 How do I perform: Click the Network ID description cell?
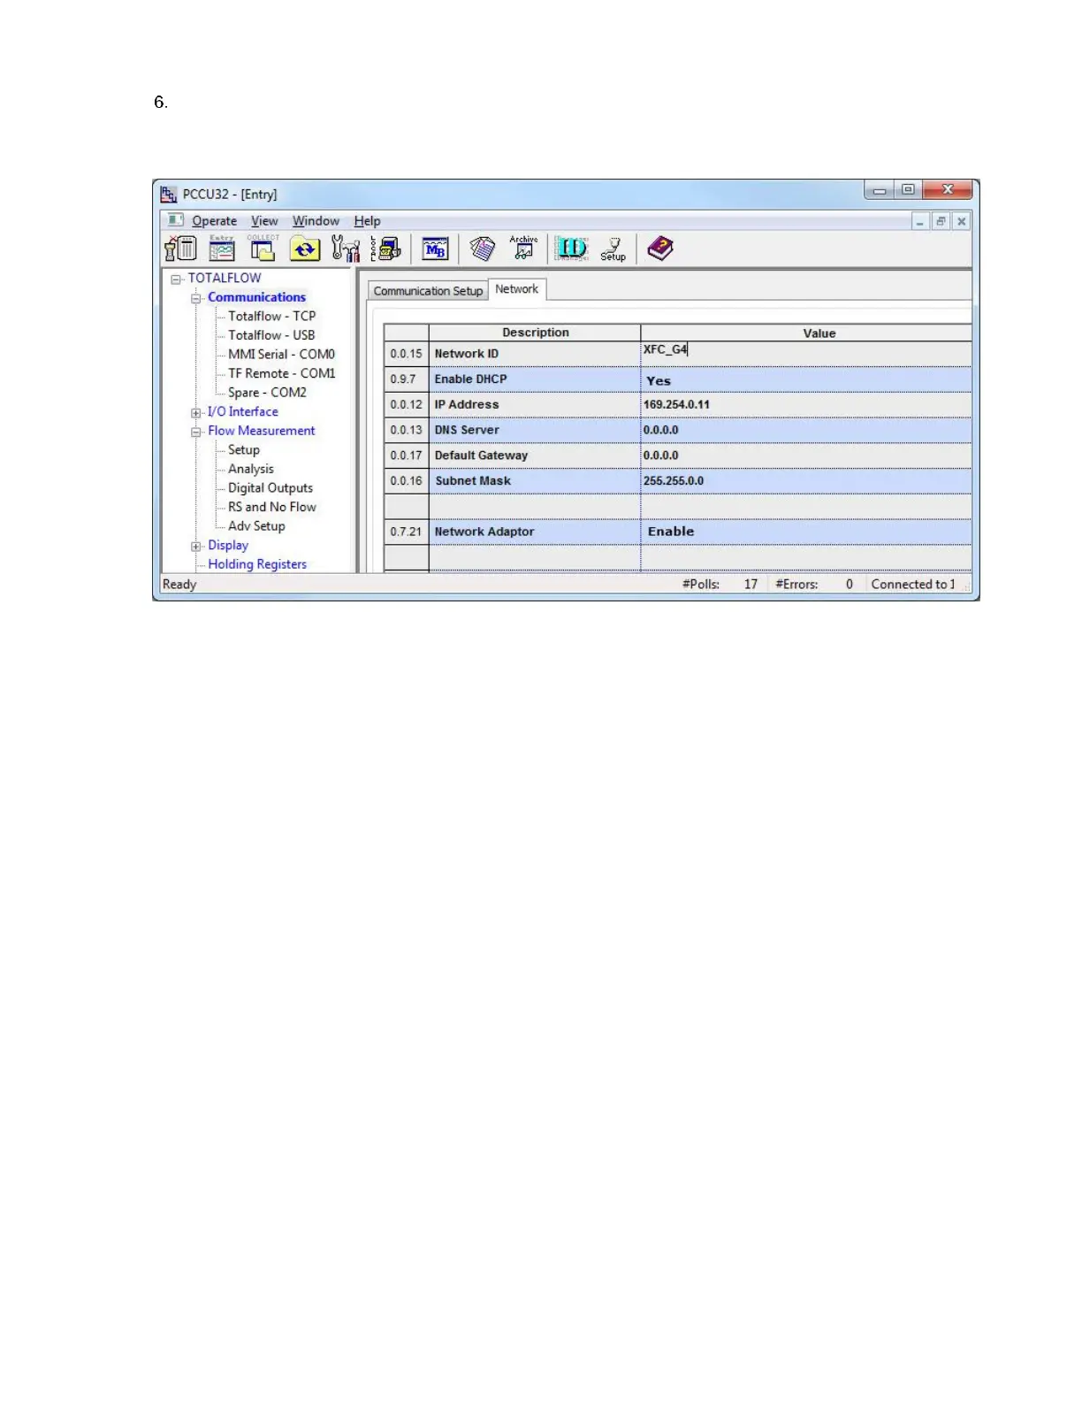tap(535, 354)
